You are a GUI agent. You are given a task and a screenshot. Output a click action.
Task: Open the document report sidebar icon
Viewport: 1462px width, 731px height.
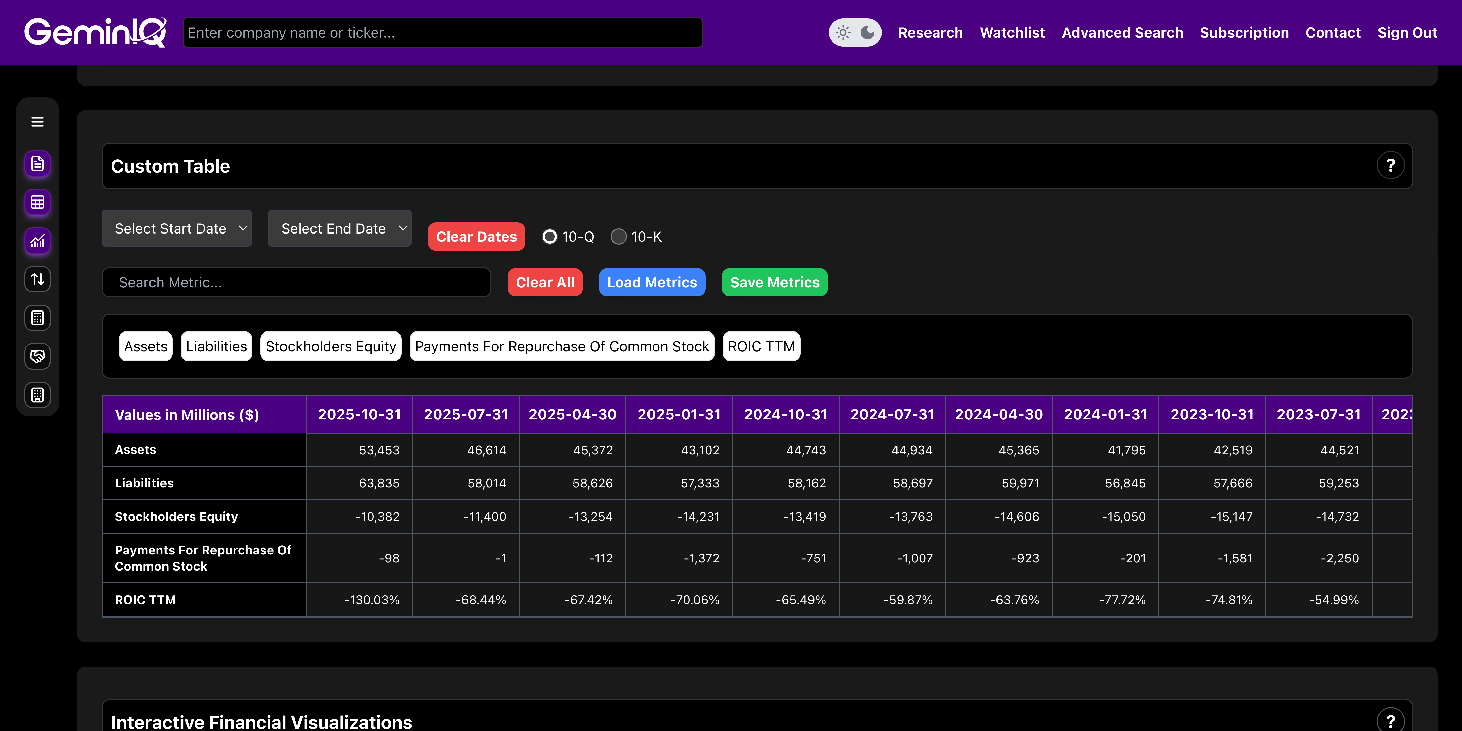pos(38,164)
